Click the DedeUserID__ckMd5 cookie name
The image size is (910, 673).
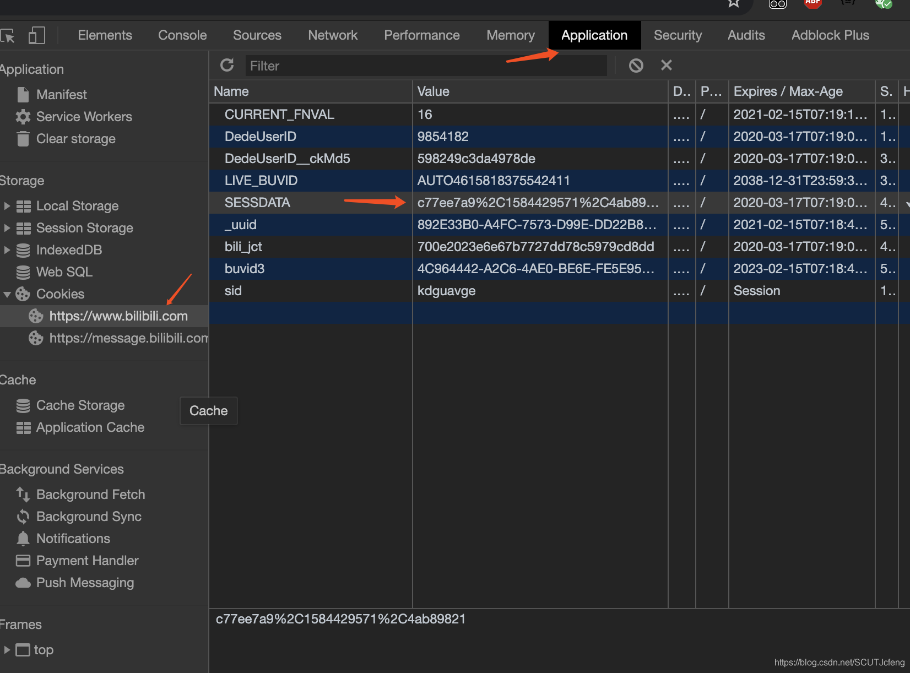(x=287, y=159)
